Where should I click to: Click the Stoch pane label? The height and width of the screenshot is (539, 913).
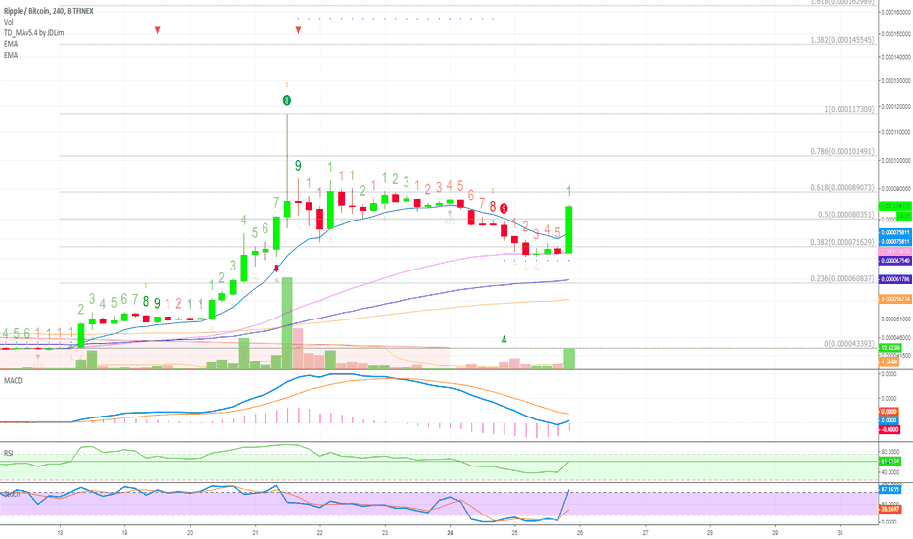click(x=12, y=494)
